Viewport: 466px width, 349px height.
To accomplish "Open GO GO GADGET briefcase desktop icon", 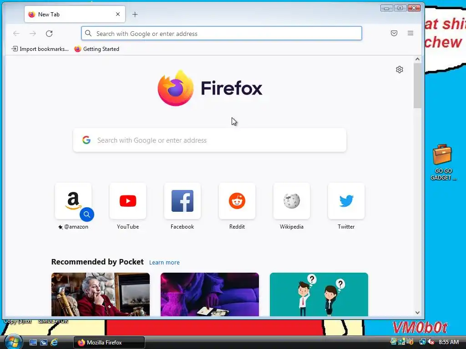I will pos(443,162).
